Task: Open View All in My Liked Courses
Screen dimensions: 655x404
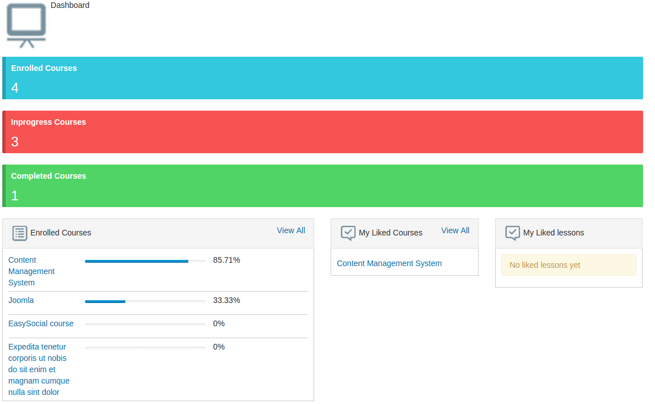Action: tap(455, 230)
